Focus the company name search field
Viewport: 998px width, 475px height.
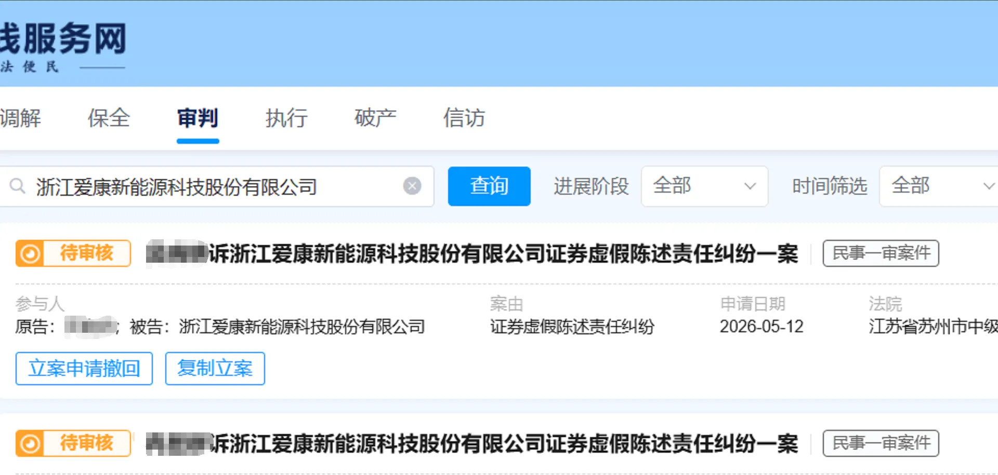216,186
